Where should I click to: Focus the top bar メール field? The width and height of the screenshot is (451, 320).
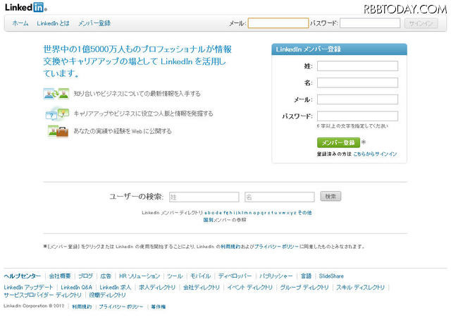click(278, 23)
